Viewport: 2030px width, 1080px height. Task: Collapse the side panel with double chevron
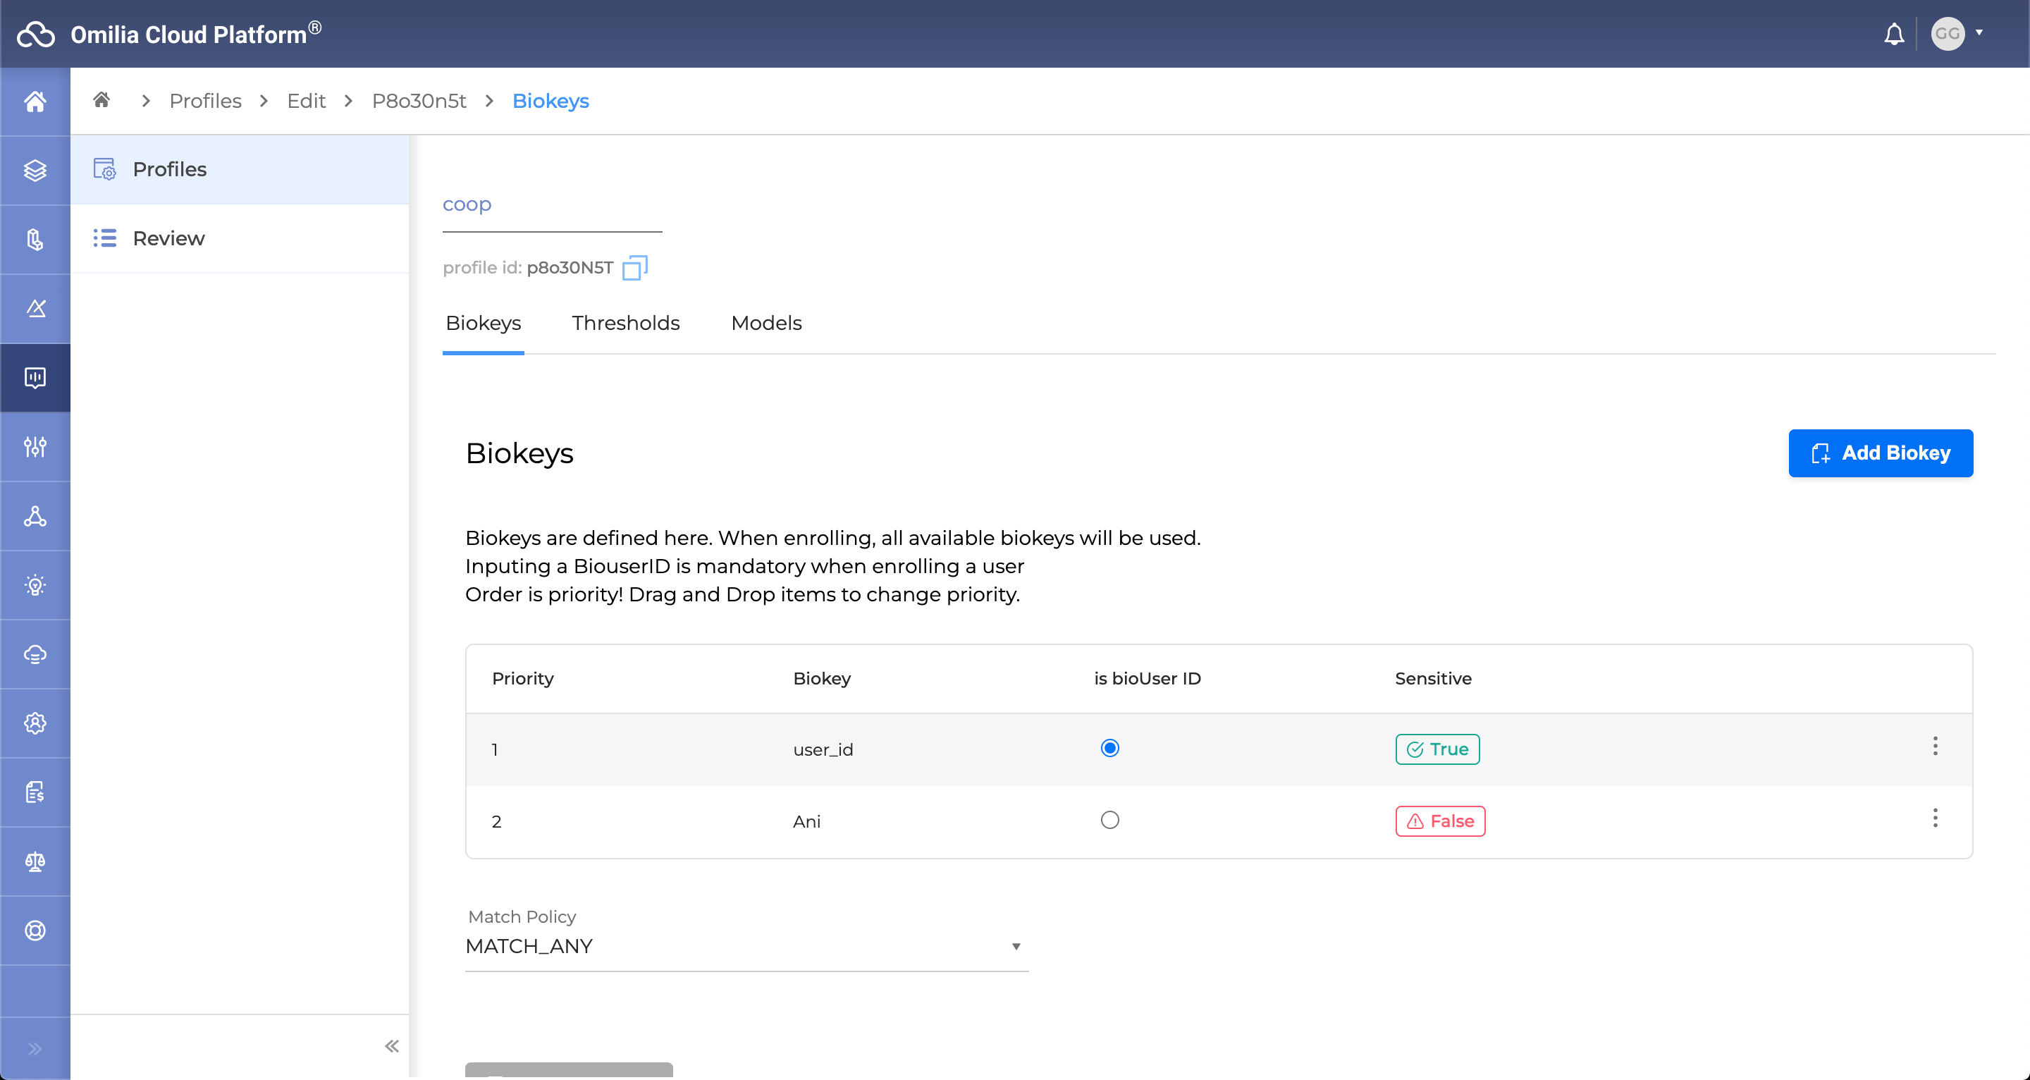(x=392, y=1046)
